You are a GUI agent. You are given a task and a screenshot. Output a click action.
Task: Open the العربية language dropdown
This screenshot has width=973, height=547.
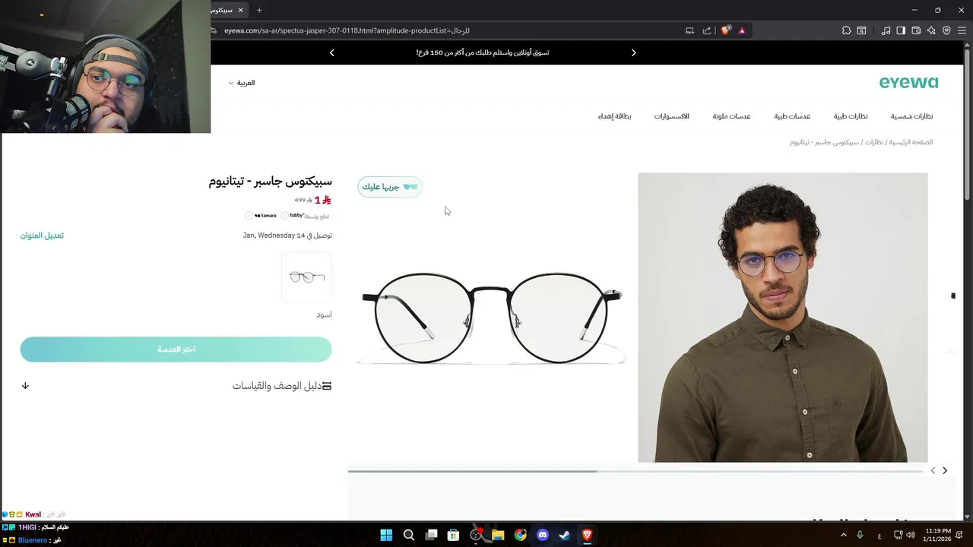(x=242, y=83)
